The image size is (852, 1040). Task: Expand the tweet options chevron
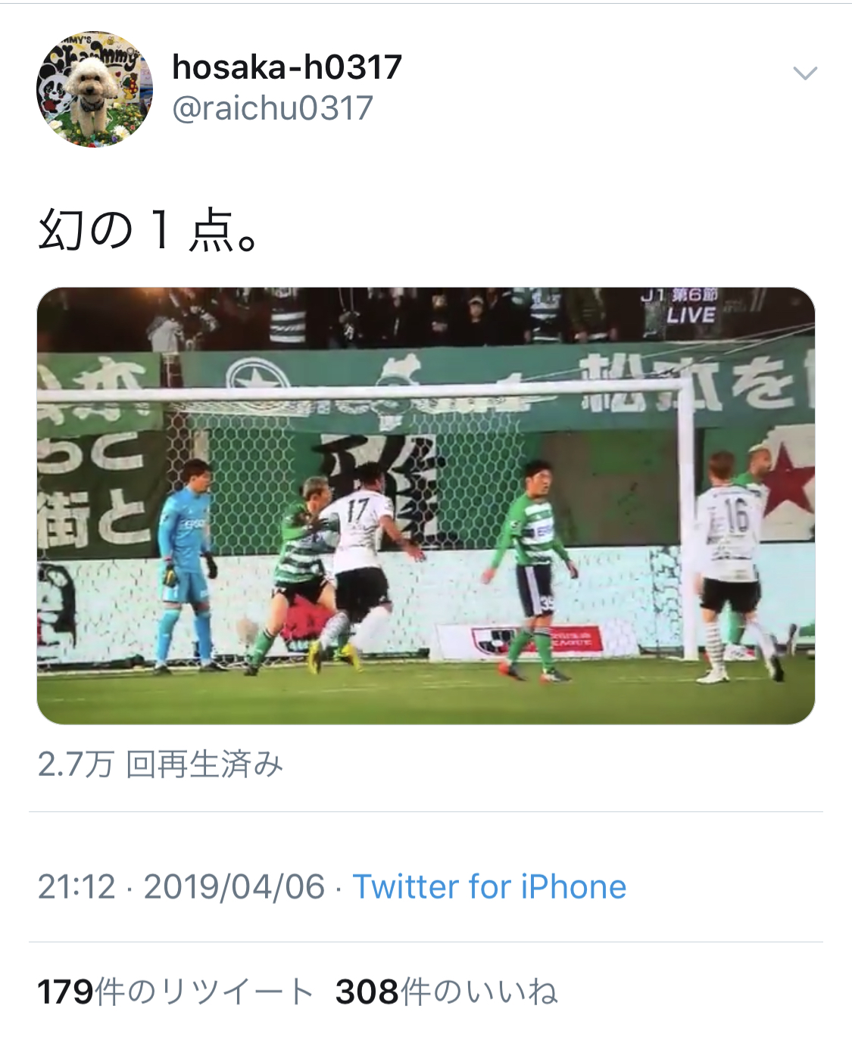(804, 73)
